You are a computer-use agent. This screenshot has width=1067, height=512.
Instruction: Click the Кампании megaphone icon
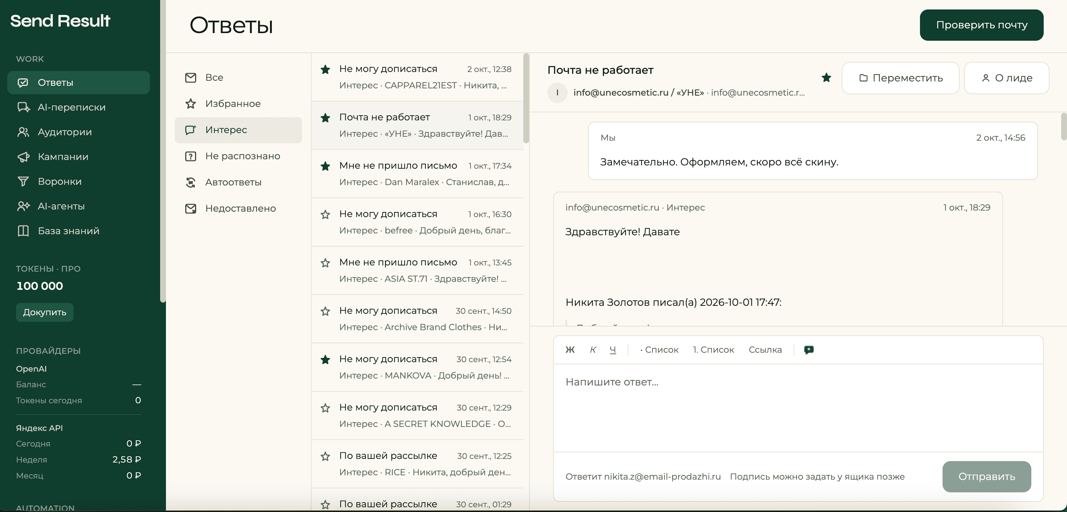click(23, 157)
